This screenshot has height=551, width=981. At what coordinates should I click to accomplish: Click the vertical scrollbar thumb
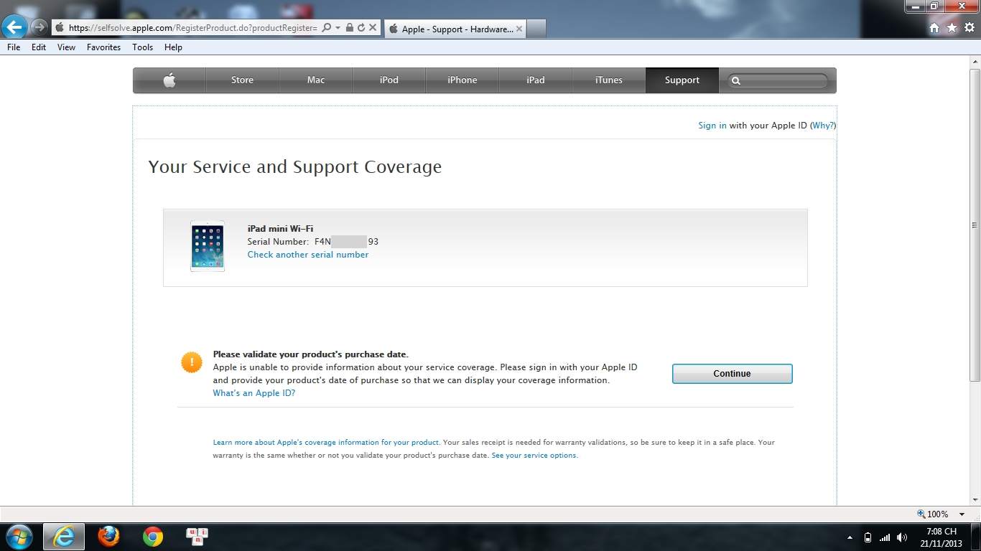point(975,225)
